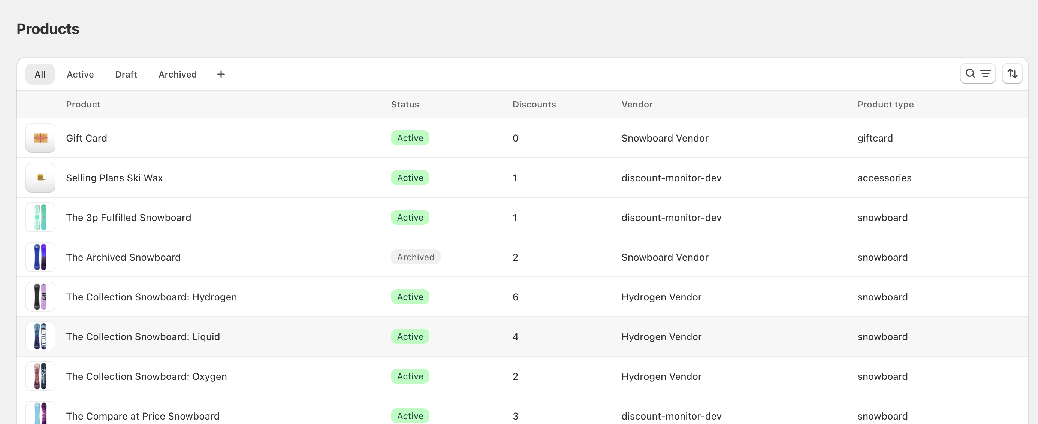The height and width of the screenshot is (424, 1038).
Task: Click the Vendor column header
Action: point(636,104)
